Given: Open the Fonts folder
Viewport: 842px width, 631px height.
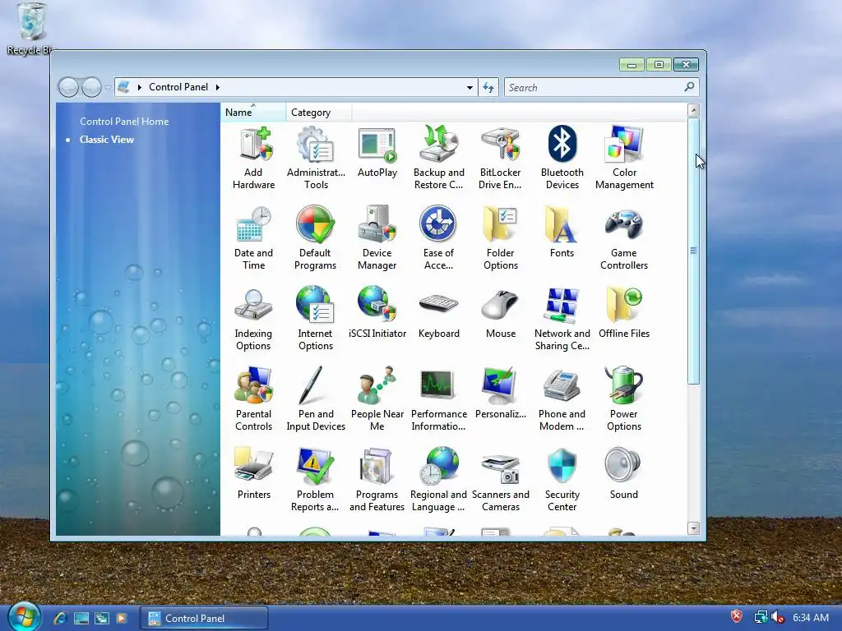Looking at the screenshot, I should pos(562,233).
